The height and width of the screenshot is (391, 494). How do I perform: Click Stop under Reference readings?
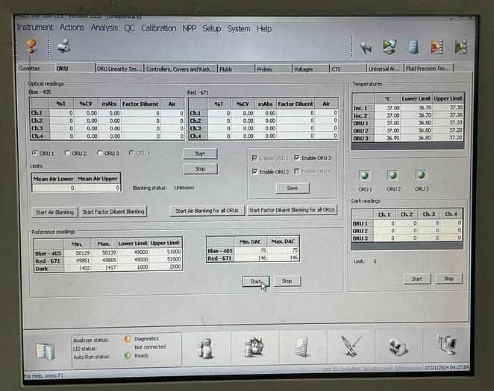(287, 281)
